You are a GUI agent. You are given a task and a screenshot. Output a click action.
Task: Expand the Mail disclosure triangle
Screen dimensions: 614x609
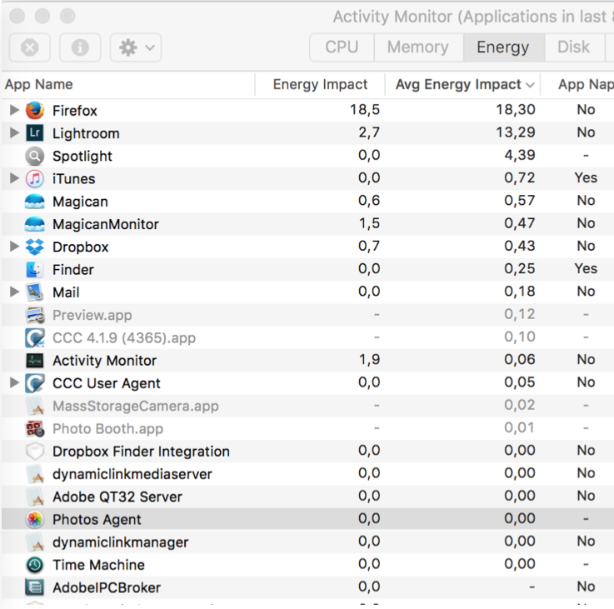tap(14, 292)
